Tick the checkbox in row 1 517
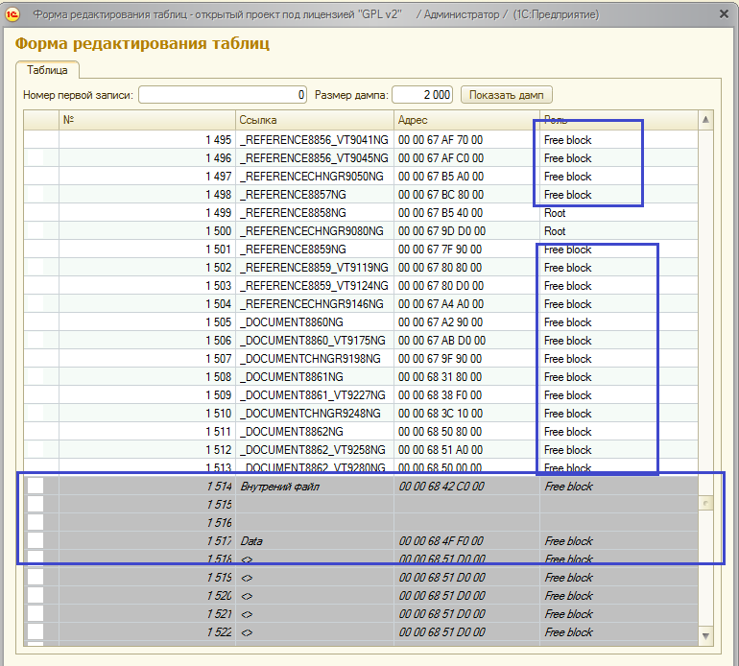The width and height of the screenshot is (739, 666). (x=36, y=541)
